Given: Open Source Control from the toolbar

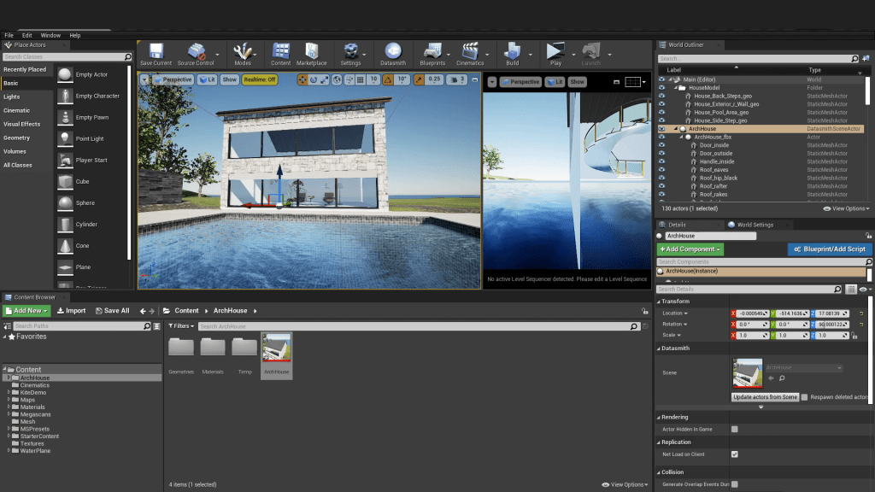Looking at the screenshot, I should [x=196, y=53].
